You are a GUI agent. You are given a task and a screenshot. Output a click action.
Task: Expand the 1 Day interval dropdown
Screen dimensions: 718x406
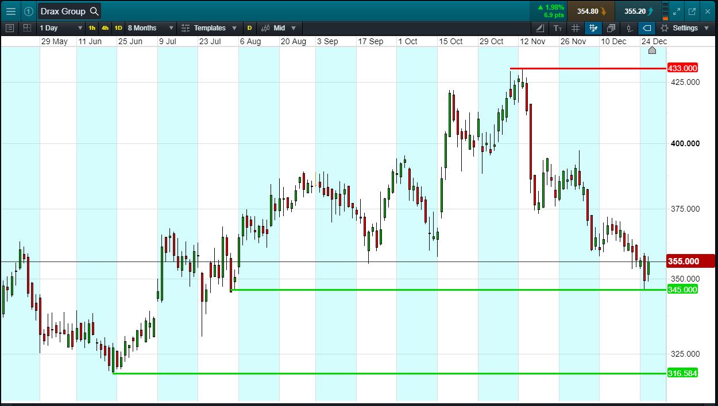coord(61,28)
